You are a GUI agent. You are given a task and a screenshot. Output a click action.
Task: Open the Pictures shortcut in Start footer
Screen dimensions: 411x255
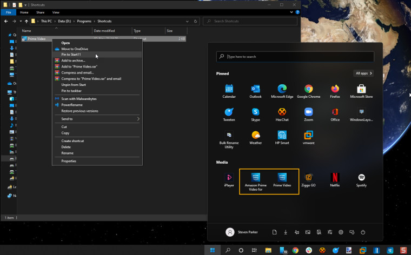(308, 232)
